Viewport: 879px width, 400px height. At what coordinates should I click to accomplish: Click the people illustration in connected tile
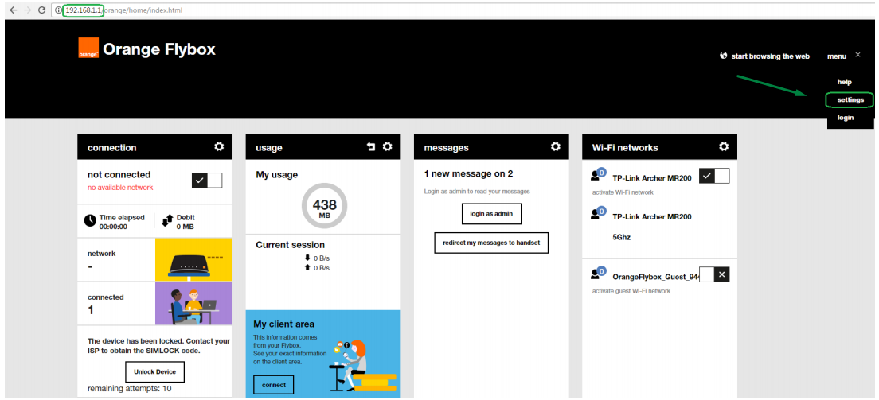coord(193,303)
